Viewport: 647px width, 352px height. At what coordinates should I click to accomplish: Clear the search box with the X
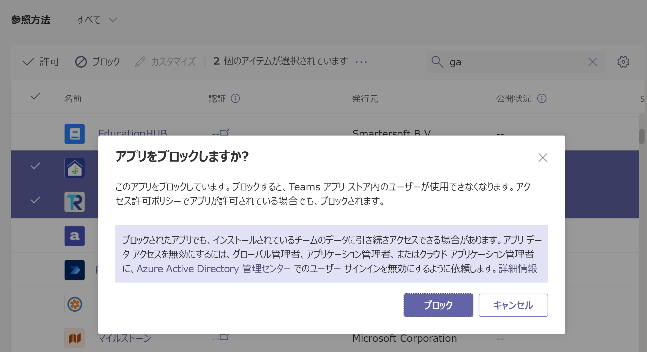[x=592, y=62]
